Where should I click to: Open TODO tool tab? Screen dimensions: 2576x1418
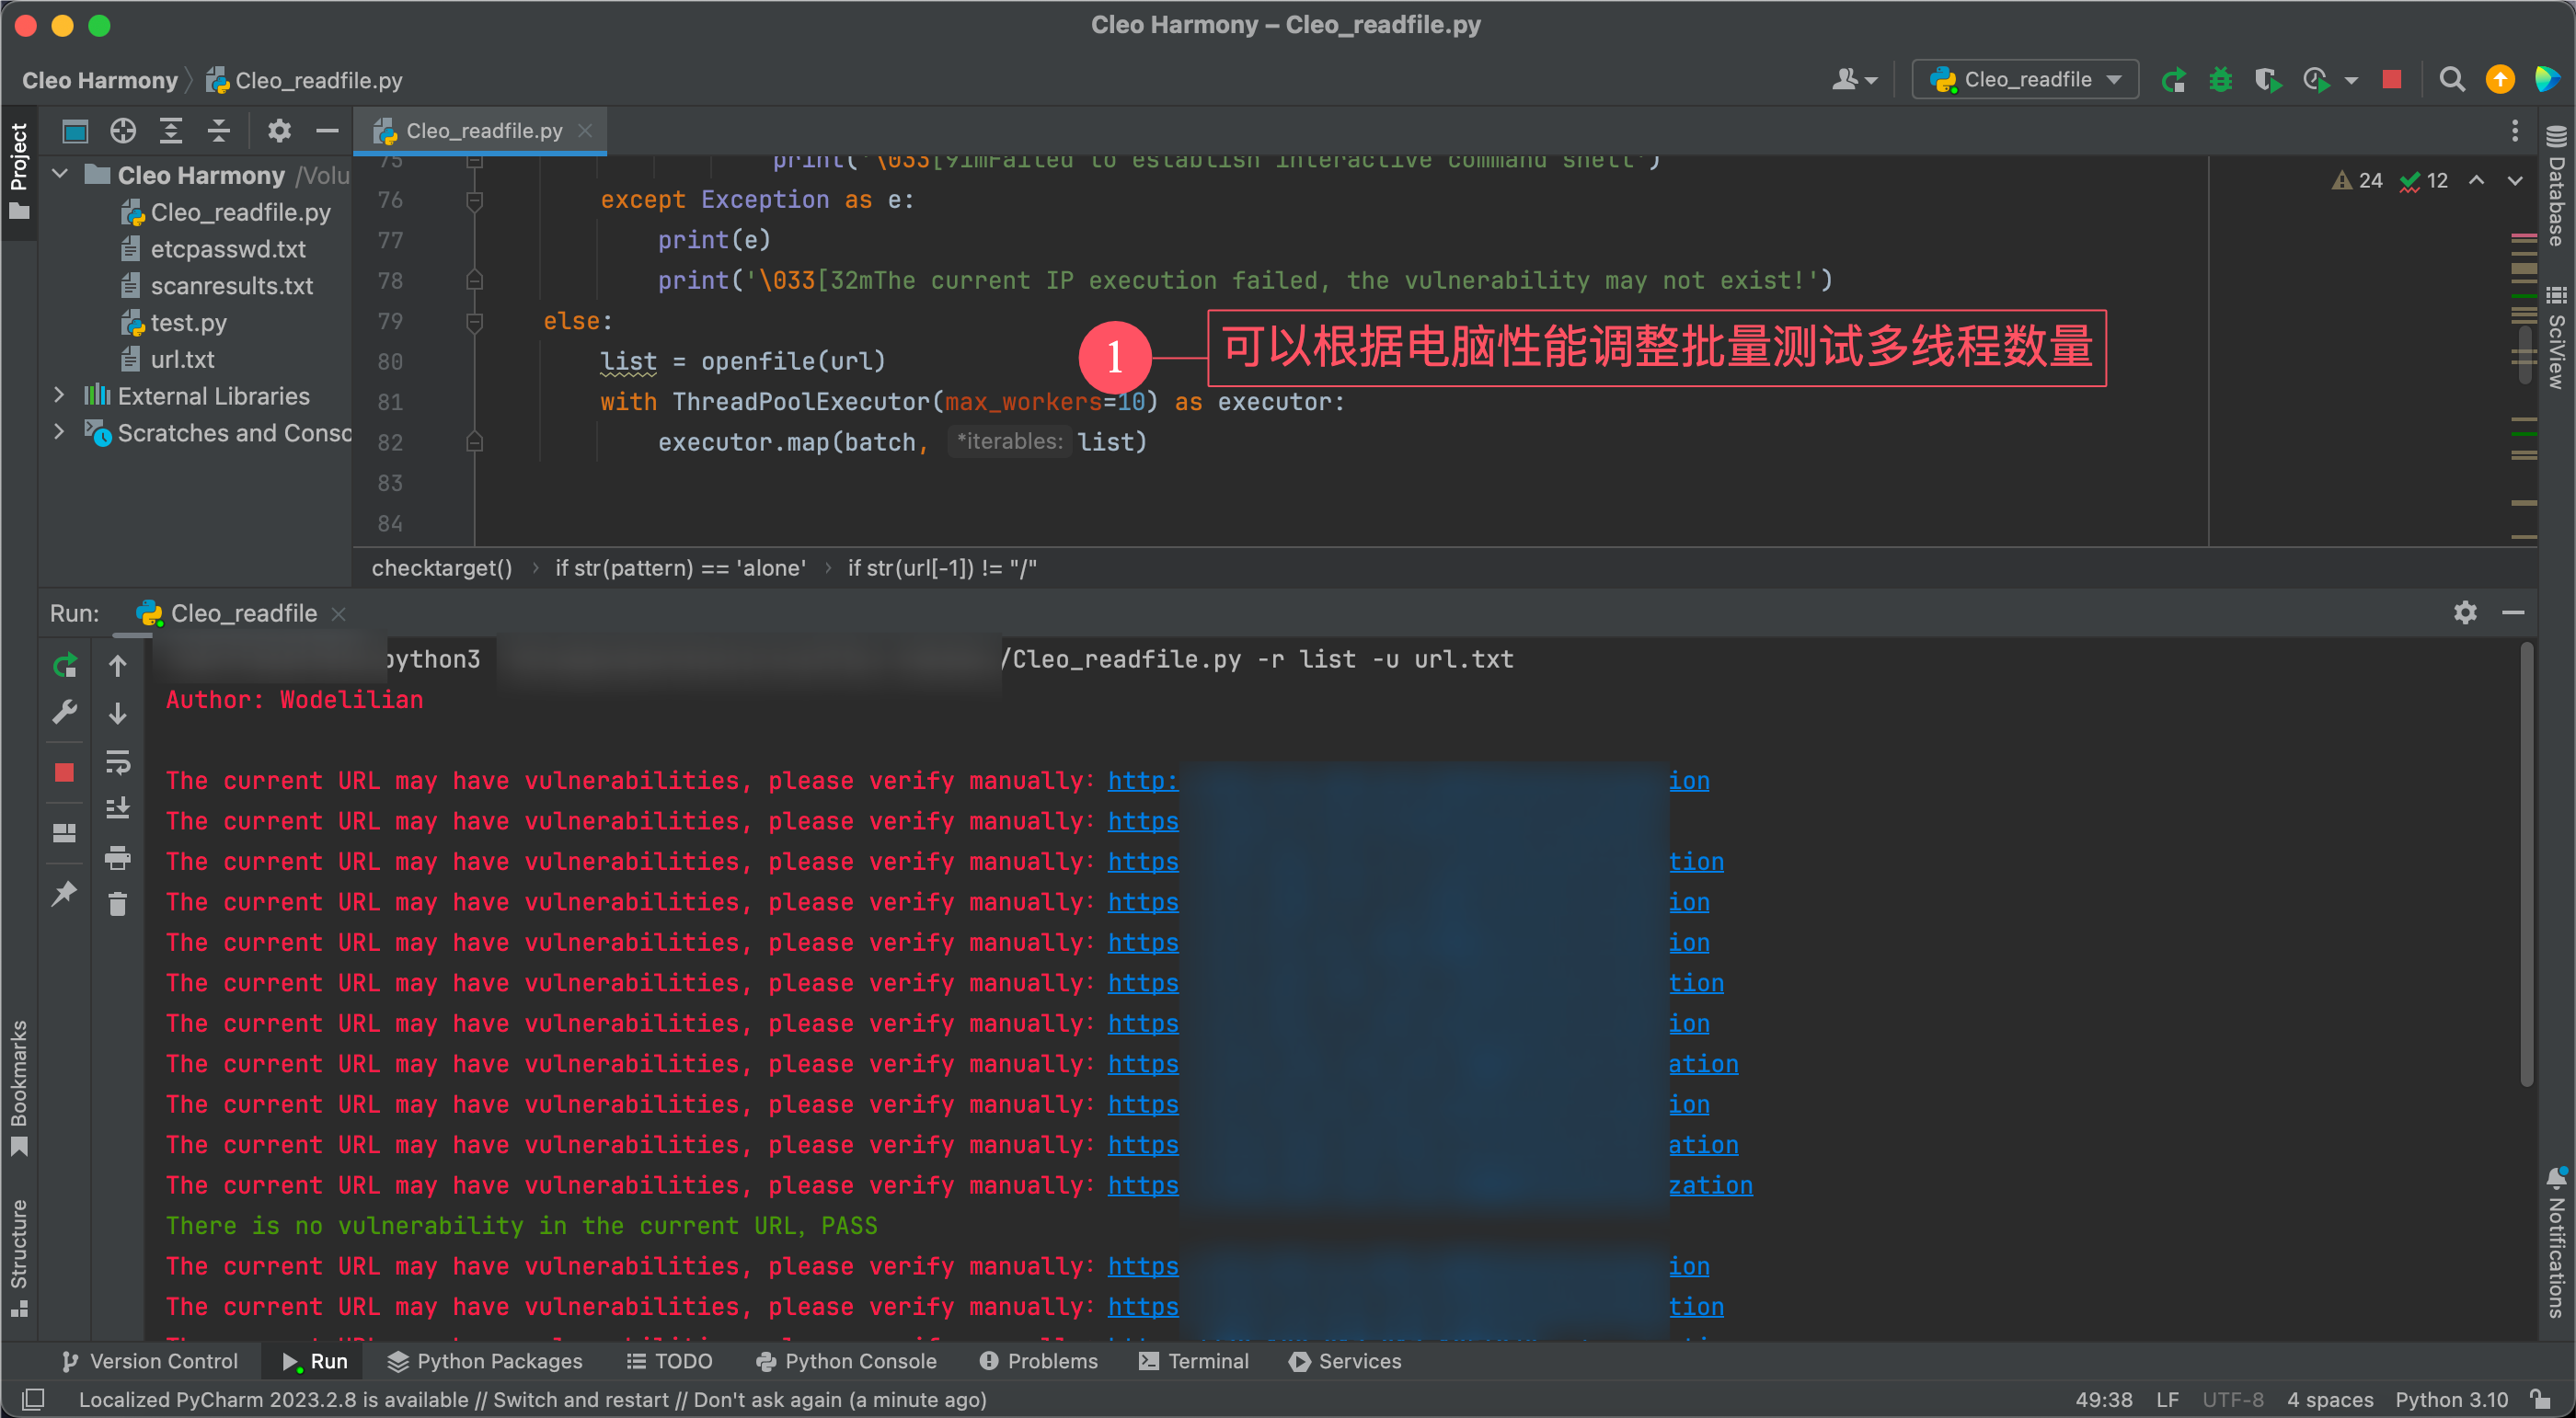669,1361
